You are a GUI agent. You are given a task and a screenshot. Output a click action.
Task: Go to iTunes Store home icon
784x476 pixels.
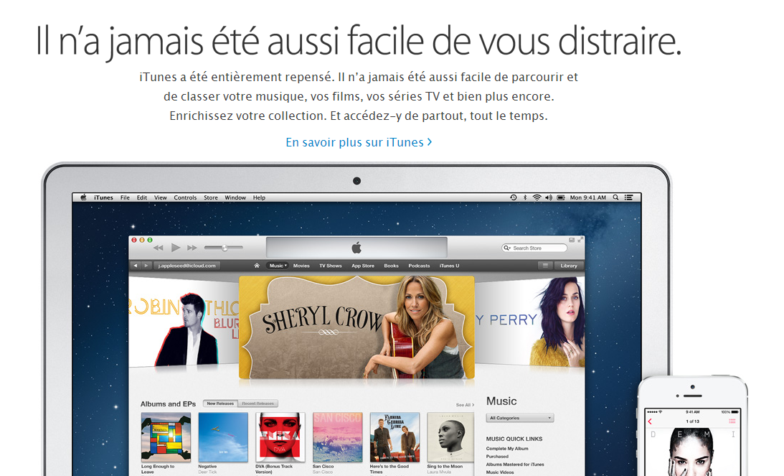click(257, 266)
